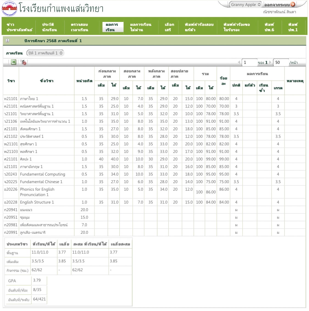Click the clear filter icon

tap(23, 62)
